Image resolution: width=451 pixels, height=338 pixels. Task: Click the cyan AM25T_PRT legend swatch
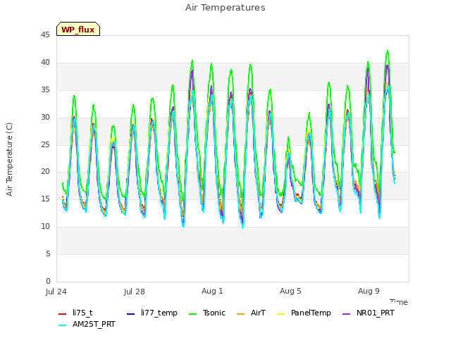pos(62,325)
